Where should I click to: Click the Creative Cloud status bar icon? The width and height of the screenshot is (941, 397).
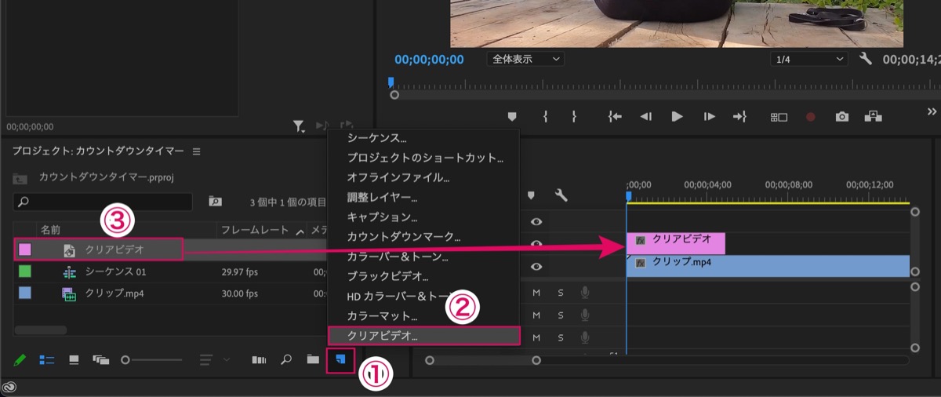[x=9, y=388]
